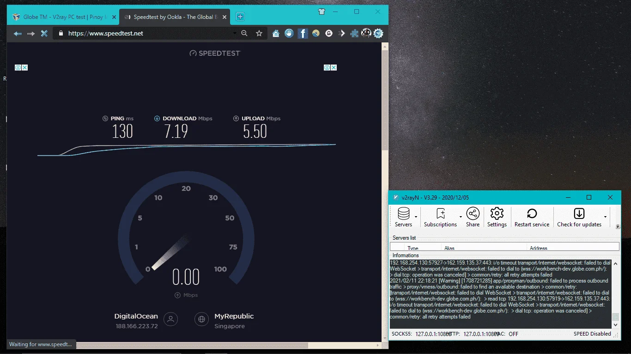The height and width of the screenshot is (354, 631).
Task: Click the ping value 130
Action: point(122,131)
